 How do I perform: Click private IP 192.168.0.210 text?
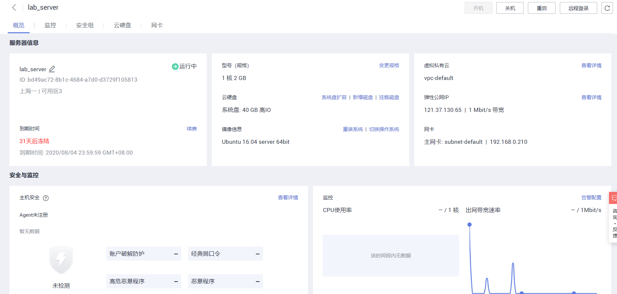[x=508, y=142]
